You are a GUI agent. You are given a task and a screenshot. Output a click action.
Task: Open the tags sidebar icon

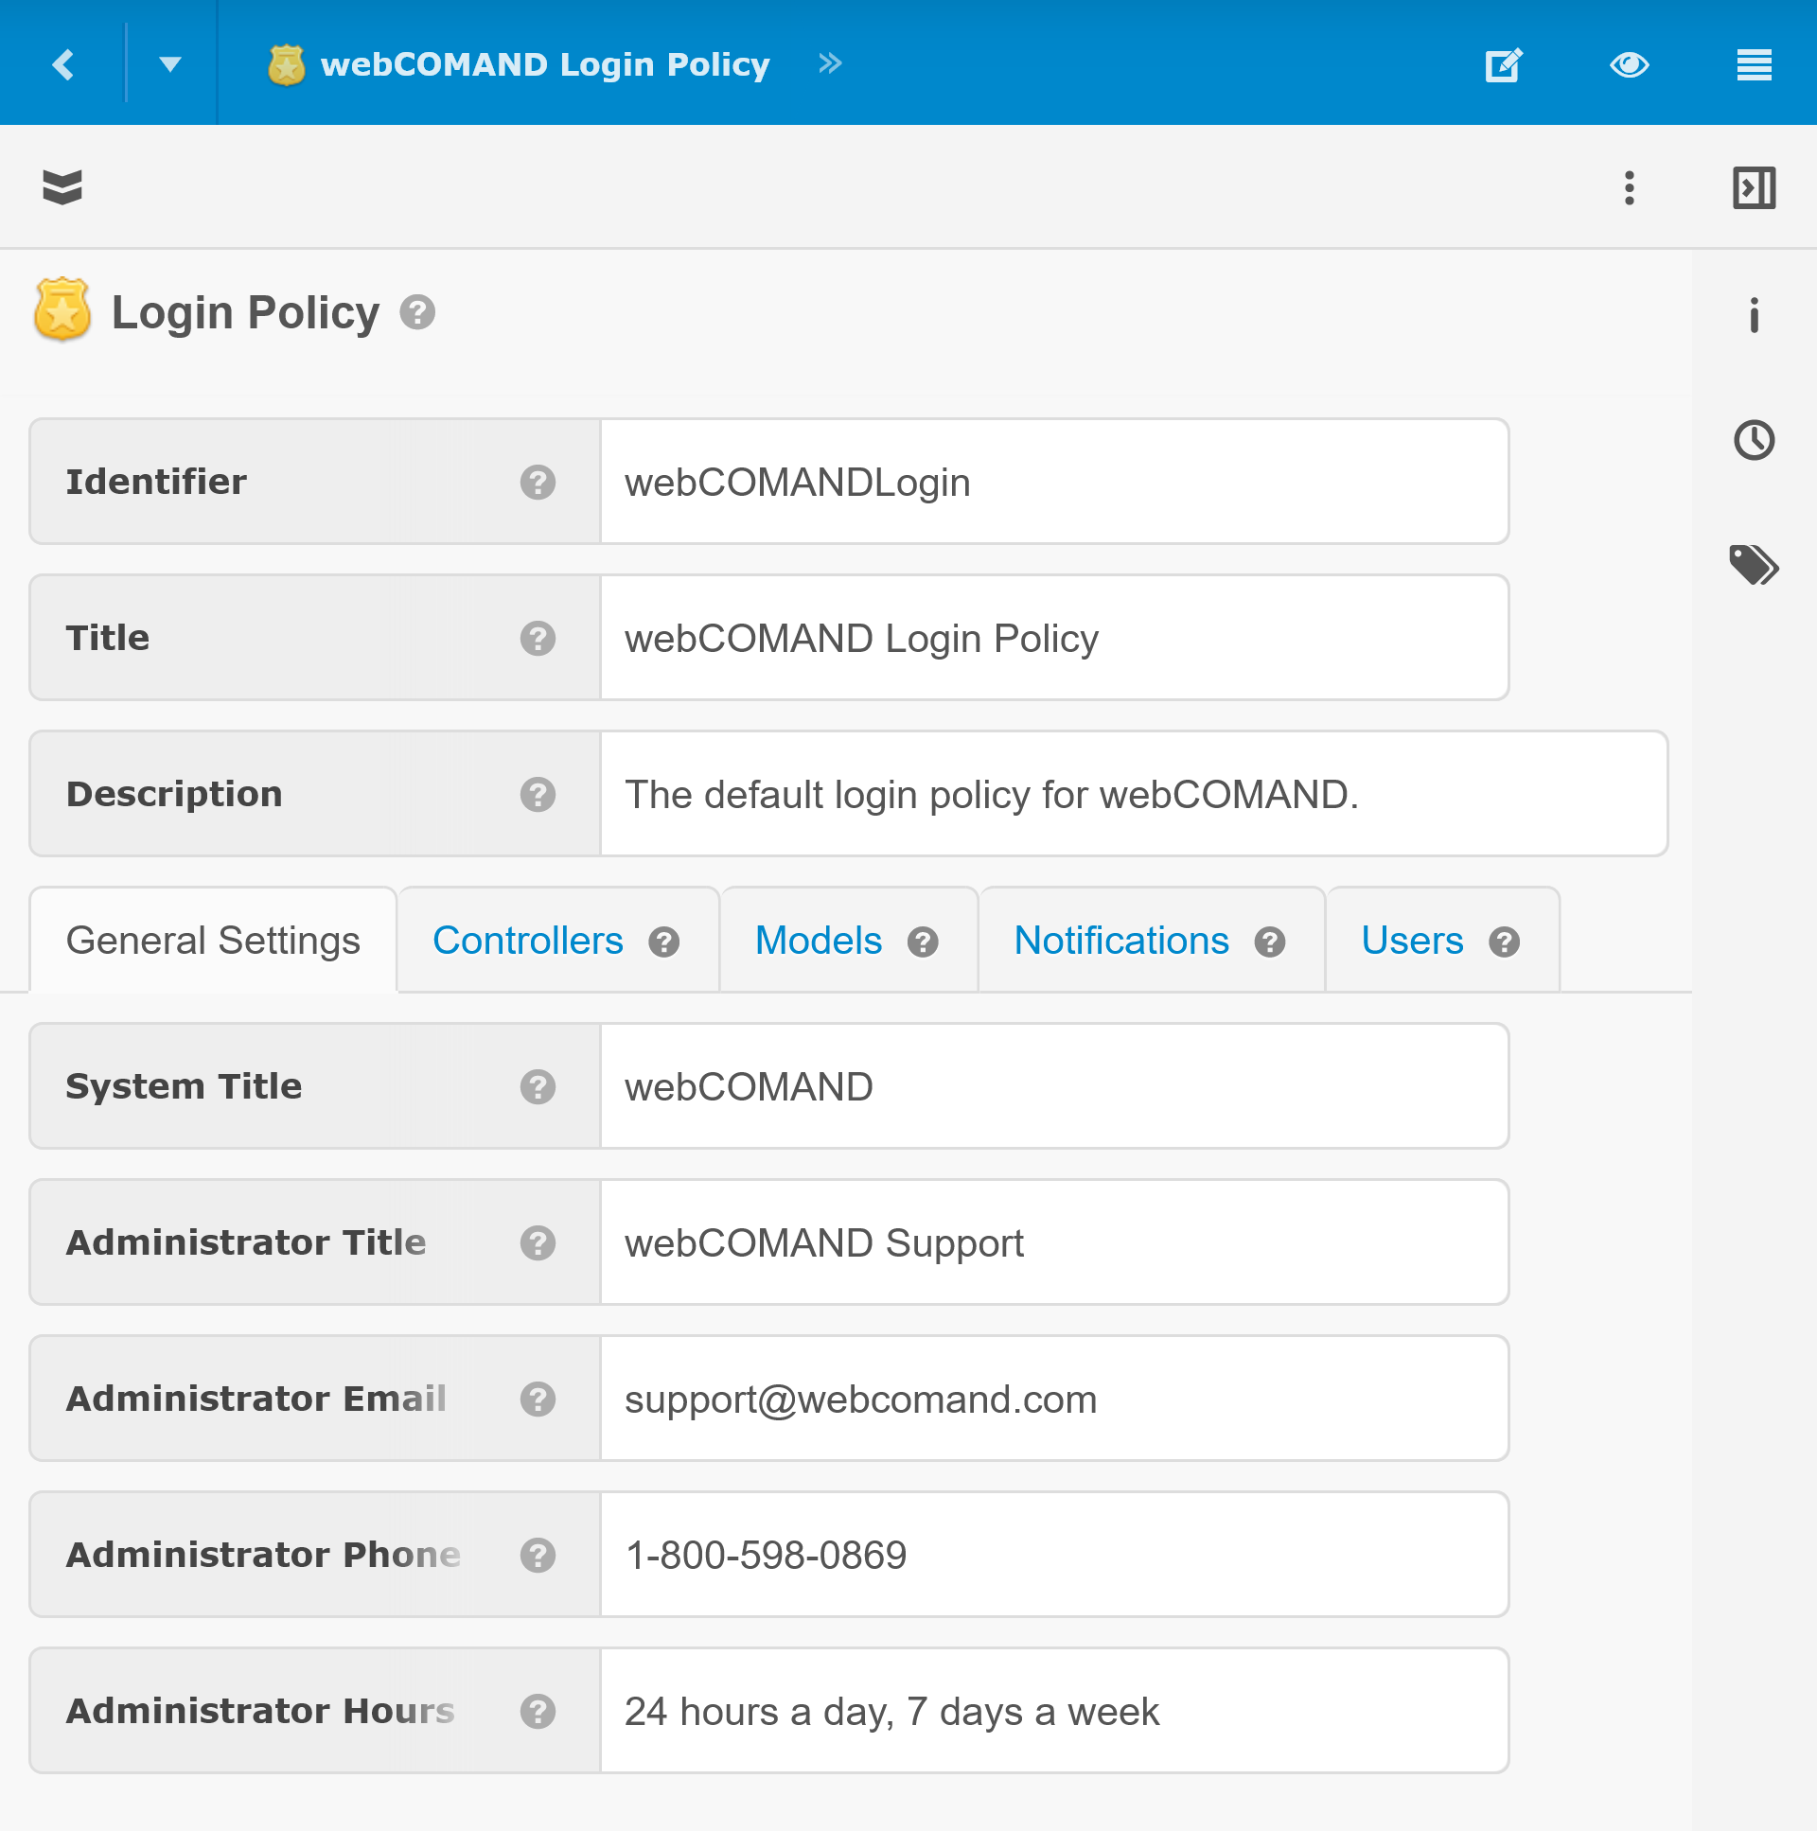1754,565
